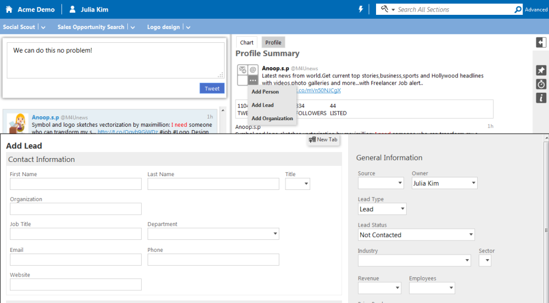This screenshot has width=549, height=303.
Task: Open the Sales Opportunity Search tab
Action: click(x=91, y=27)
